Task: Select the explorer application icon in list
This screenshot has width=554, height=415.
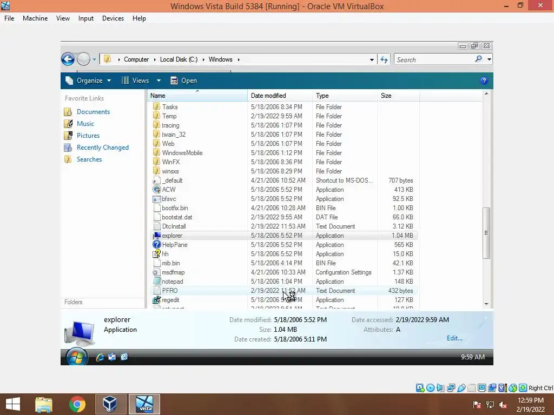Action: pyautogui.click(x=156, y=236)
